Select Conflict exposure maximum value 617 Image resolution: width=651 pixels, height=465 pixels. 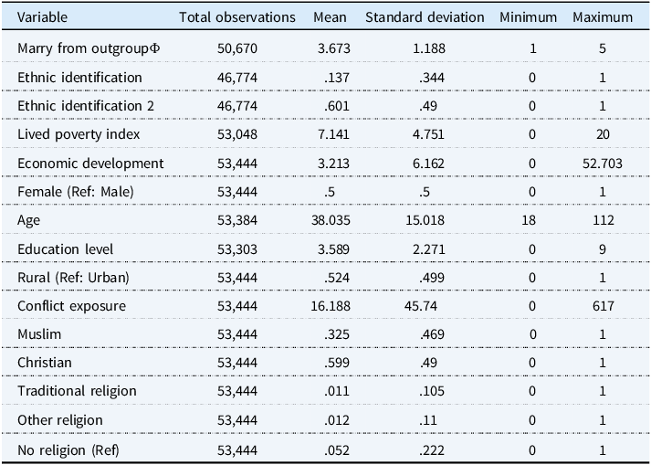point(603,306)
